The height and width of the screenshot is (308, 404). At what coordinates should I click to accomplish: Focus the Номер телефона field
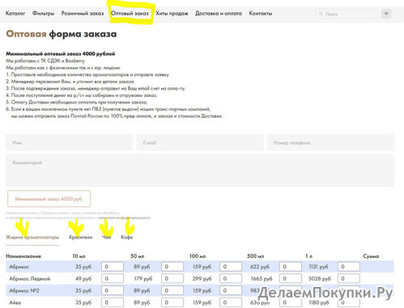coord(330,142)
